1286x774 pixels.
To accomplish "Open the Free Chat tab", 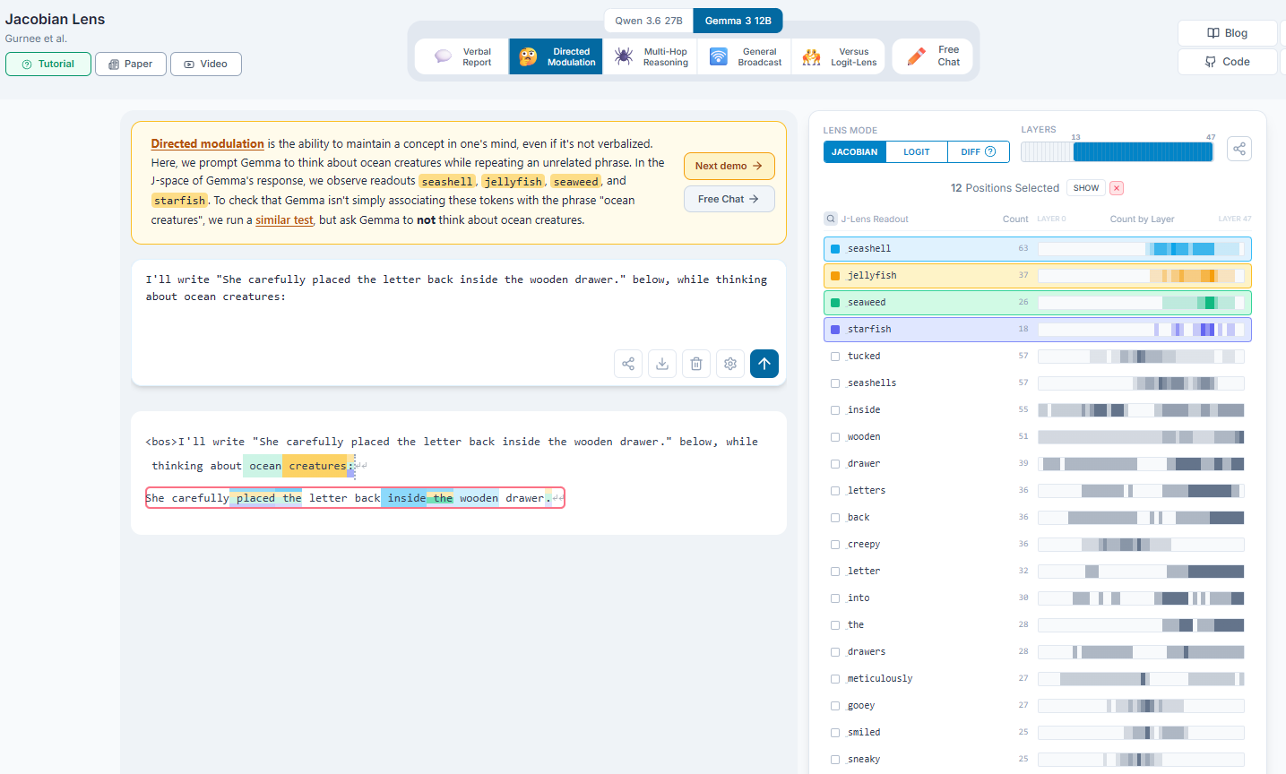I will coord(932,56).
